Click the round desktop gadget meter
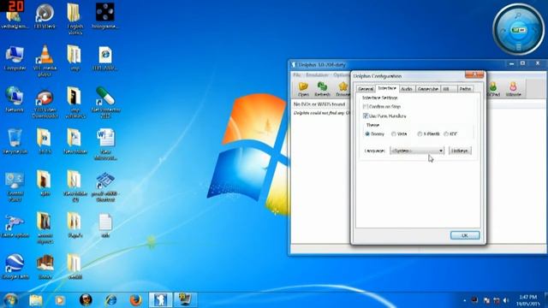 coord(518,30)
